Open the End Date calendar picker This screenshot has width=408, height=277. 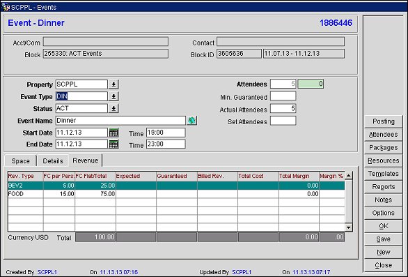(x=113, y=144)
